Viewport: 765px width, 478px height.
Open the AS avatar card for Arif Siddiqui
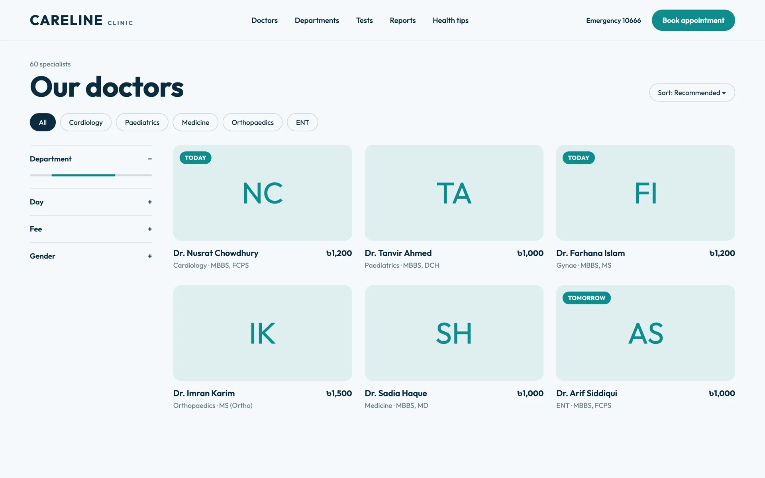(x=645, y=333)
